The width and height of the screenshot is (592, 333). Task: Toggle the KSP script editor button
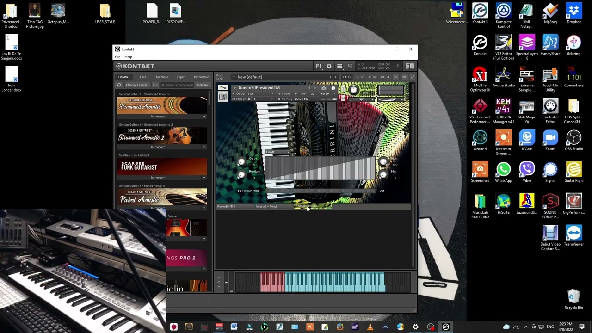pyautogui.click(x=396, y=77)
